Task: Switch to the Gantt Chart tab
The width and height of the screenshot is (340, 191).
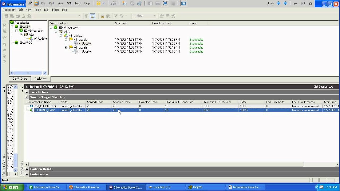Action: click(x=20, y=79)
